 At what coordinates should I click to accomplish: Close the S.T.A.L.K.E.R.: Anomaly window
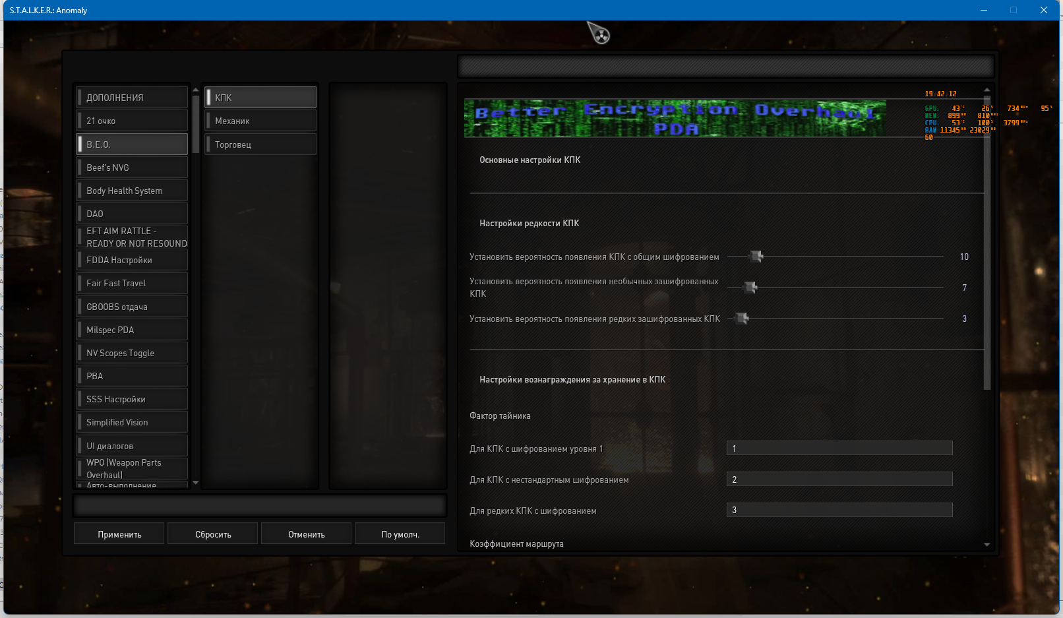[1044, 10]
